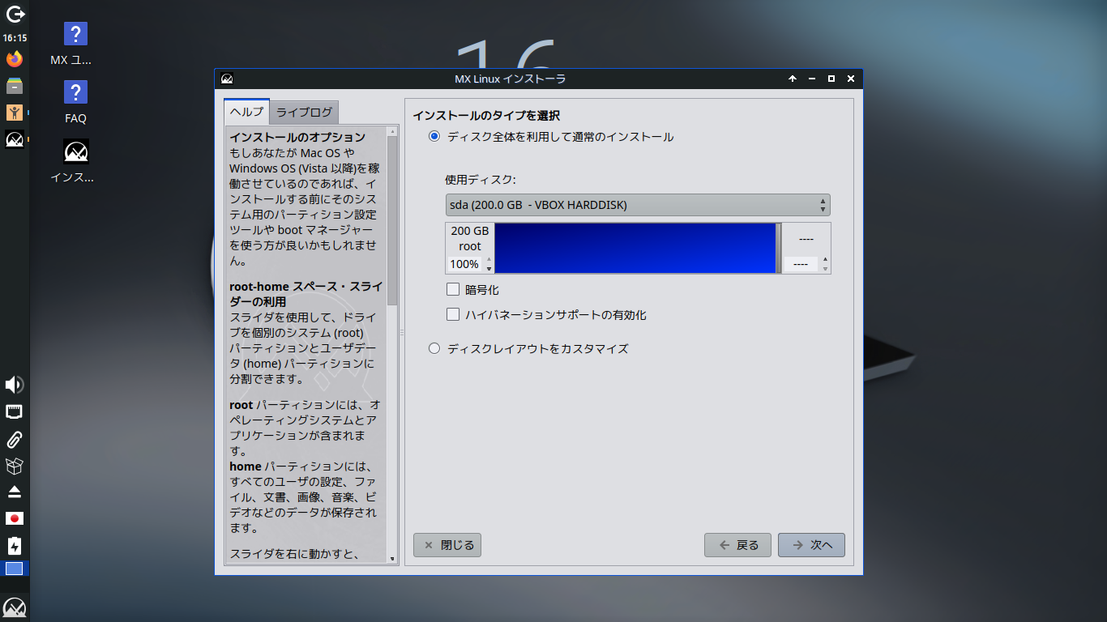
Task: Select ディスク全体を利用して通常のインストール radio button
Action: (434, 137)
